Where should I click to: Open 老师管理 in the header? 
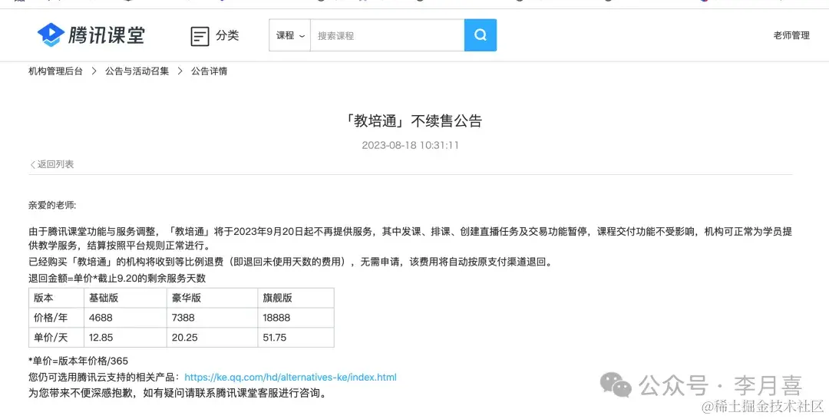[x=791, y=35]
